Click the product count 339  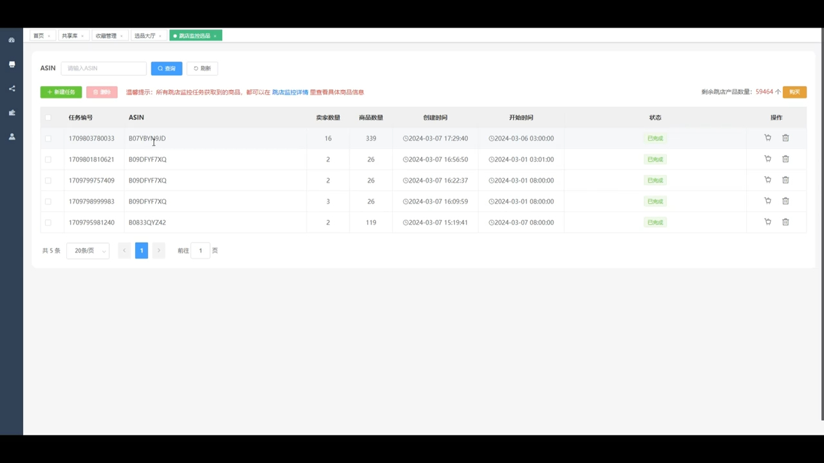tap(371, 138)
